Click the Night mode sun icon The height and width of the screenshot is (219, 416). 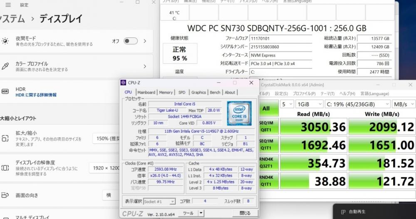coord(5,41)
